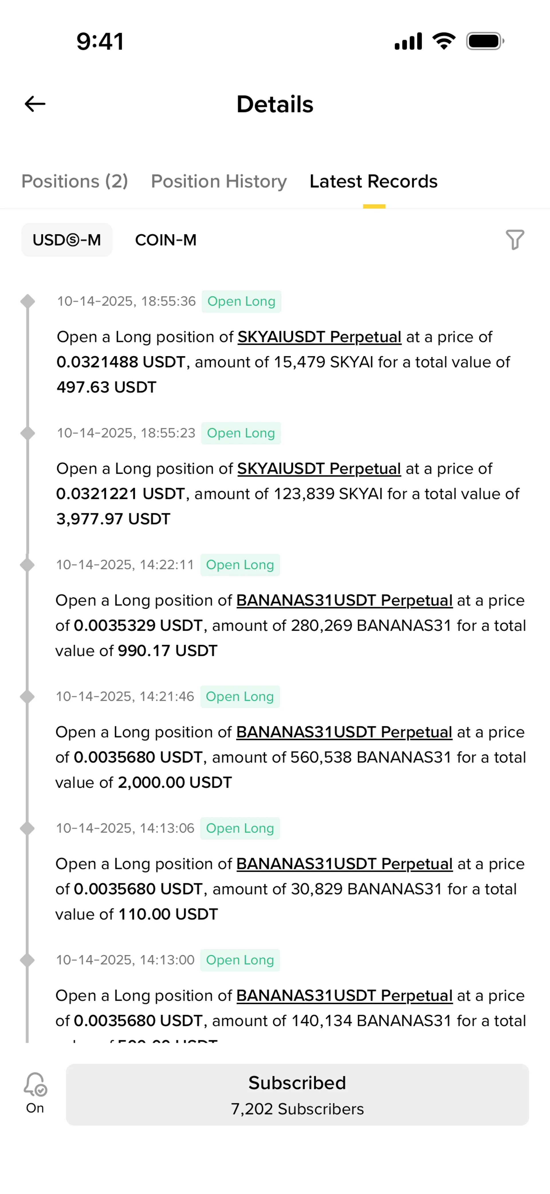Tap the Subscribed 7,202 Subscribers button
The width and height of the screenshot is (550, 1194).
(x=297, y=1094)
